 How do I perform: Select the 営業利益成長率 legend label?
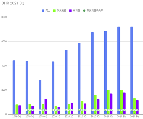tap(95, 10)
